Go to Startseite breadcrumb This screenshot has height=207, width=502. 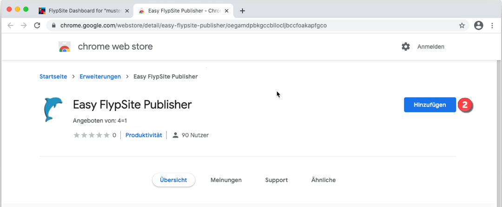[53, 76]
